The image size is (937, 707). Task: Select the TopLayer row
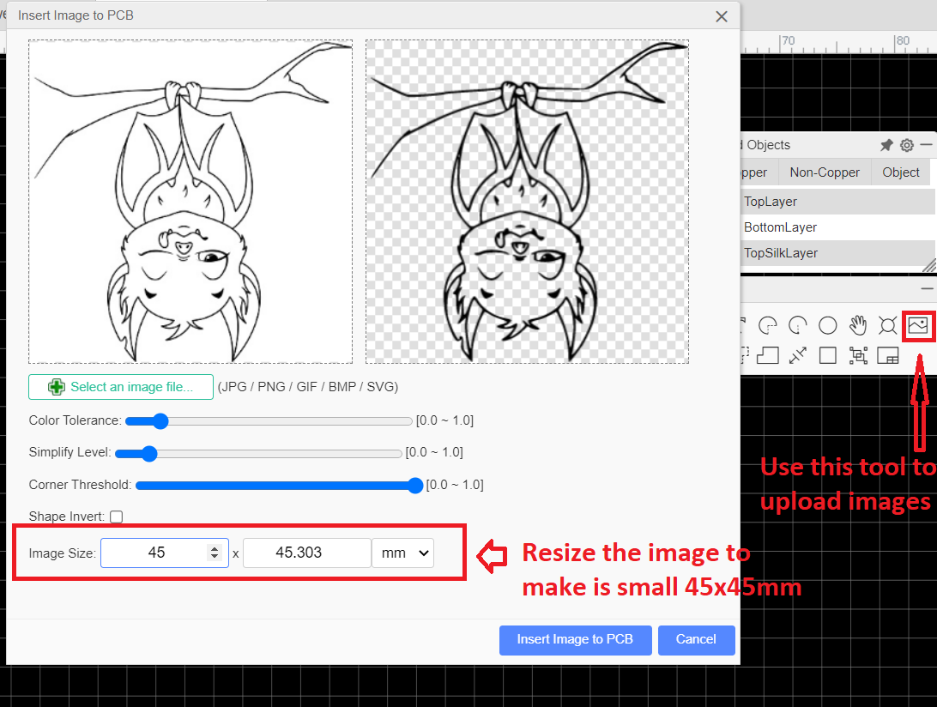(x=837, y=202)
